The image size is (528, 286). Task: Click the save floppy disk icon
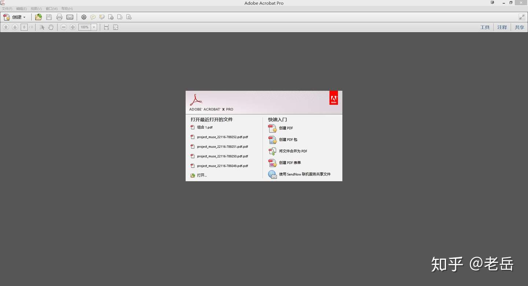pos(49,17)
